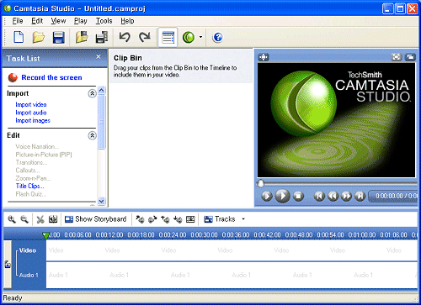421x305 pixels.
Task: Click the Tracks button
Action: pyautogui.click(x=220, y=219)
